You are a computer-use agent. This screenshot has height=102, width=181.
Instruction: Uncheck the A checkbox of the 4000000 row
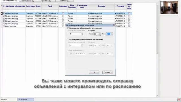4,24
